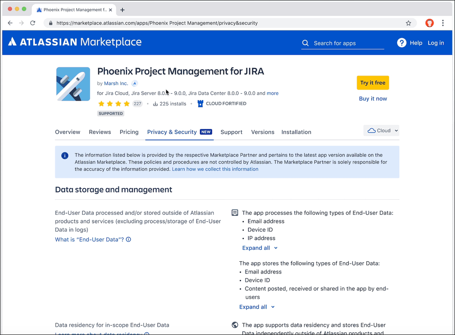Viewport: 455px width, 335px height.
Task: Click the Phoenix airplane app logo
Action: [x=73, y=84]
